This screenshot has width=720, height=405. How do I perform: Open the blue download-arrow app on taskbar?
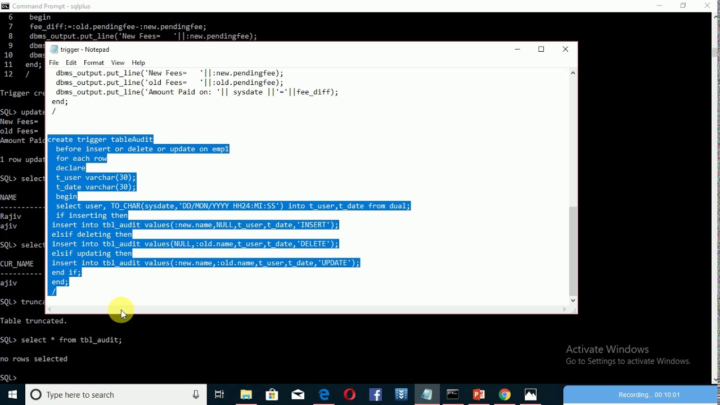(x=402, y=395)
